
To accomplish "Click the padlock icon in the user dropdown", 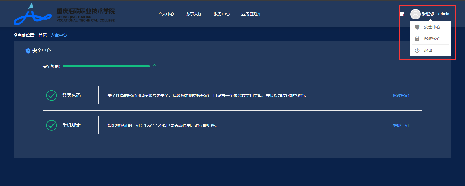I will [x=417, y=38].
